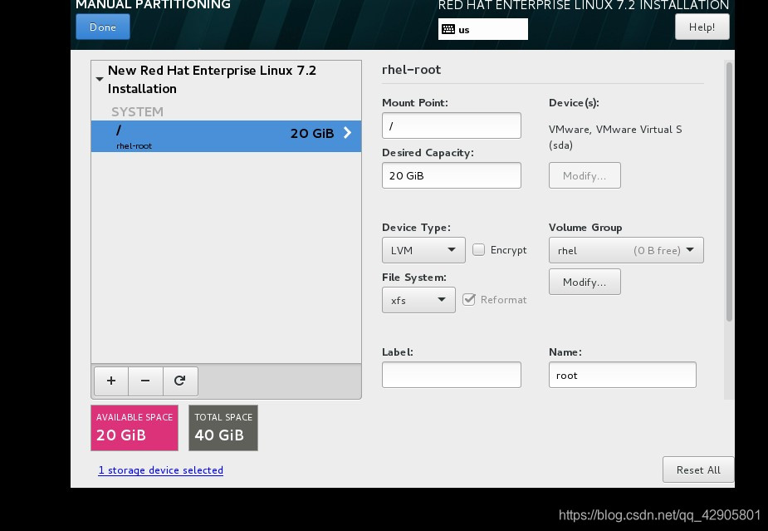The image size is (768, 531).
Task: Click the rhel-root title heading
Action: (x=411, y=70)
